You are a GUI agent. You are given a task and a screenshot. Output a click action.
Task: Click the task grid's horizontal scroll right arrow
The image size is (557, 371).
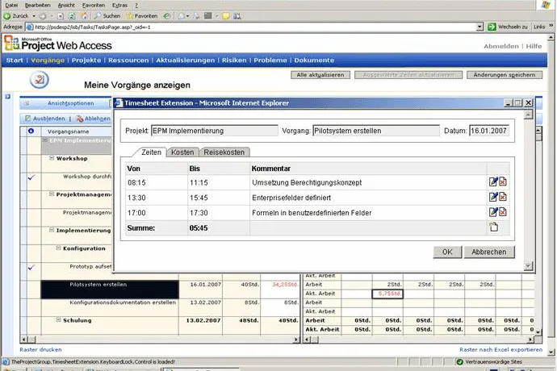pos(296,340)
